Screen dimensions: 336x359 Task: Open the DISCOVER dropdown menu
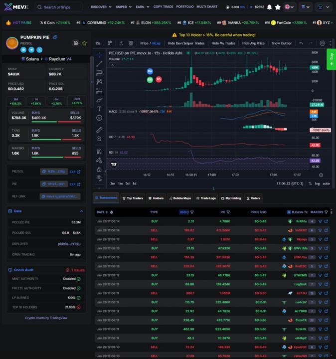[x=101, y=7]
